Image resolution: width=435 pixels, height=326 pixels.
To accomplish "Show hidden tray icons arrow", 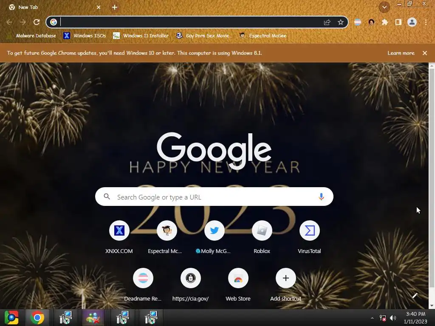I will [x=372, y=318].
